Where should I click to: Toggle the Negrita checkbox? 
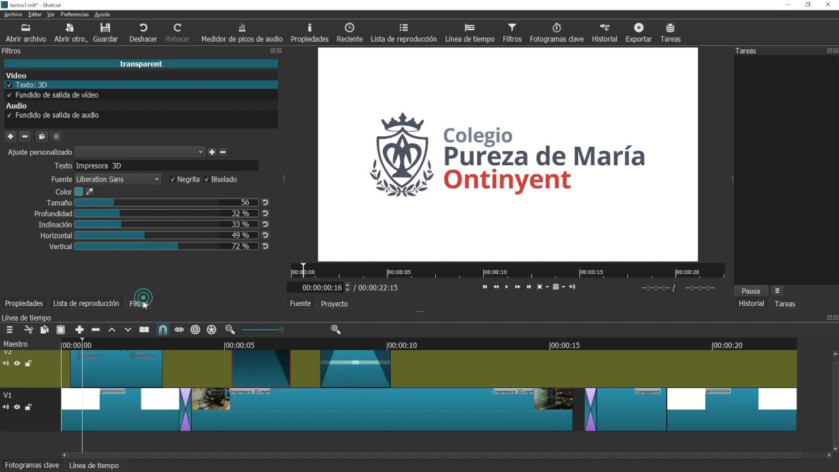172,180
